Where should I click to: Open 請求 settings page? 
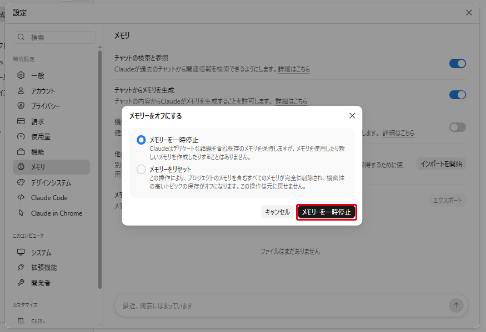tap(51, 121)
